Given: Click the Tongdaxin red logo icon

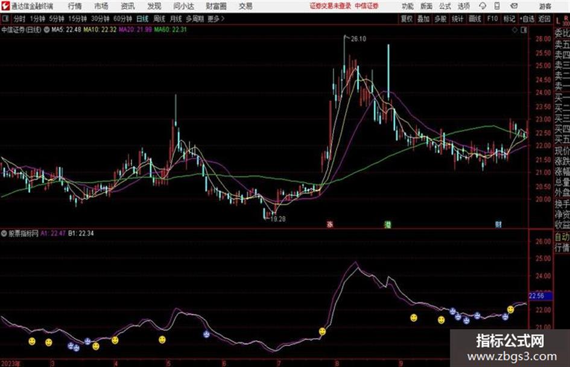Looking at the screenshot, I should point(5,6).
